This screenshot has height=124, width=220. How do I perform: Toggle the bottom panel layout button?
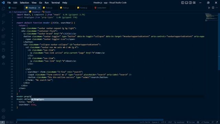pyautogui.click(x=186, y=3)
